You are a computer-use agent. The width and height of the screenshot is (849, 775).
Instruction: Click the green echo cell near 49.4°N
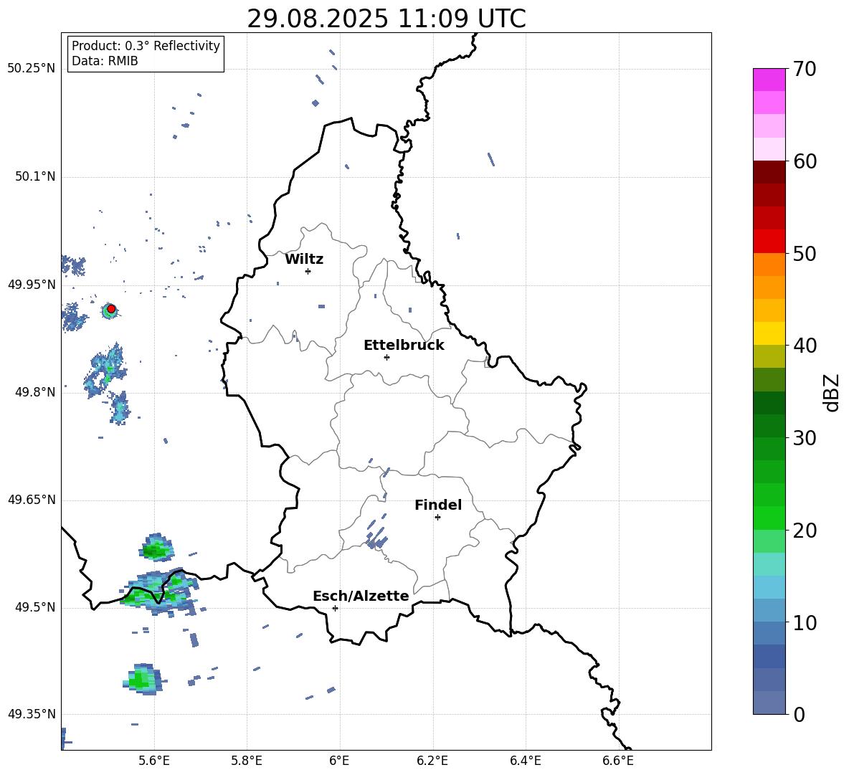(x=143, y=678)
